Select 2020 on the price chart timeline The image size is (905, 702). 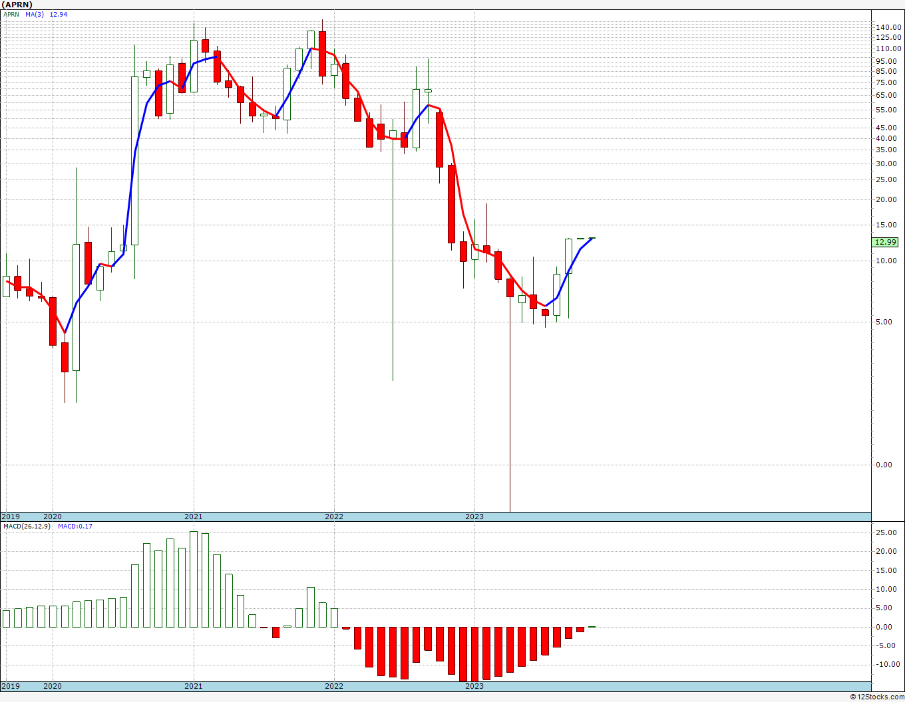point(53,517)
